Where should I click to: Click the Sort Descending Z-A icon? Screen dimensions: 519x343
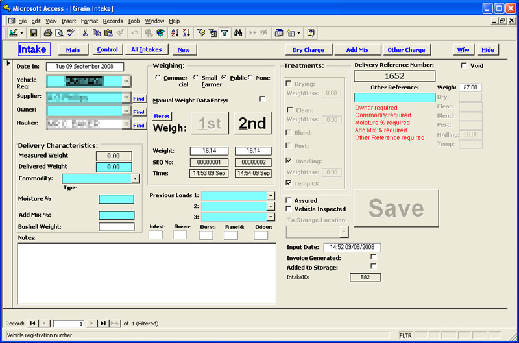tap(186, 32)
